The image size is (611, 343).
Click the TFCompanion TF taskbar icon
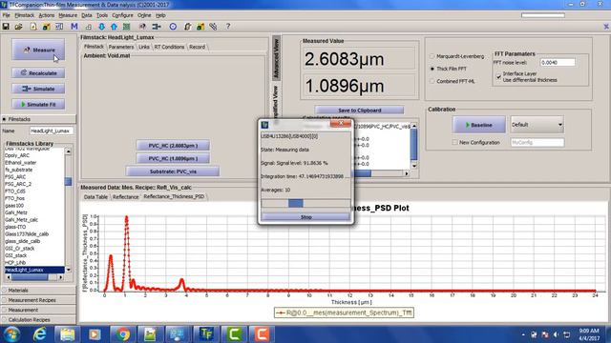click(x=206, y=334)
